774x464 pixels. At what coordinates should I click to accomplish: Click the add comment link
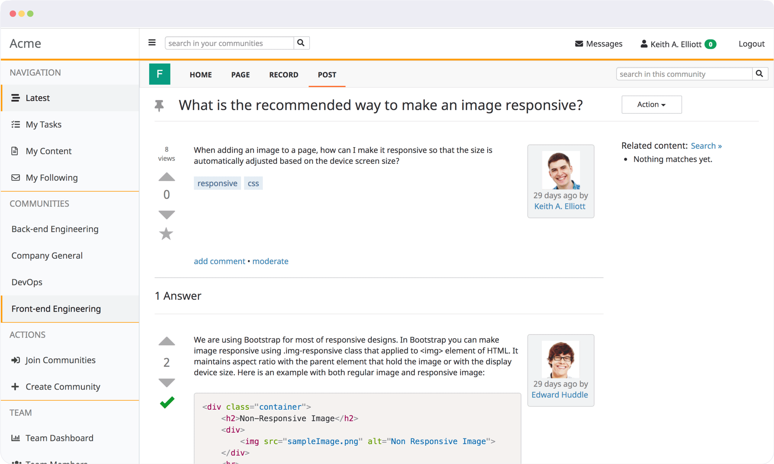(x=219, y=261)
